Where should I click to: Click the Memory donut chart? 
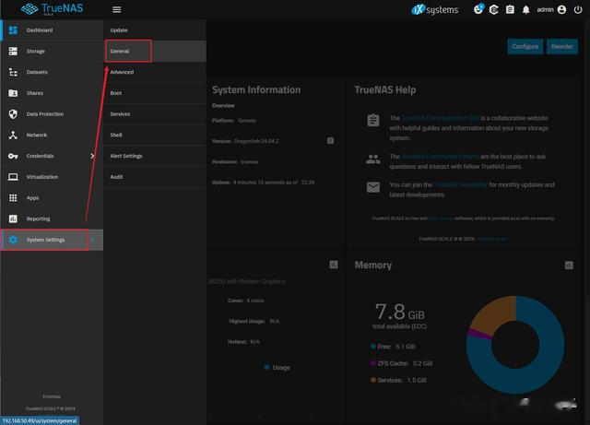[515, 345]
